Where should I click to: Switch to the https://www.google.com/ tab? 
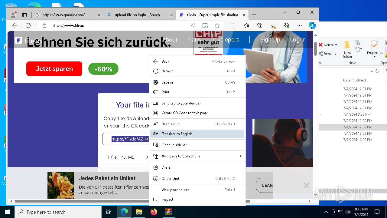click(x=67, y=15)
